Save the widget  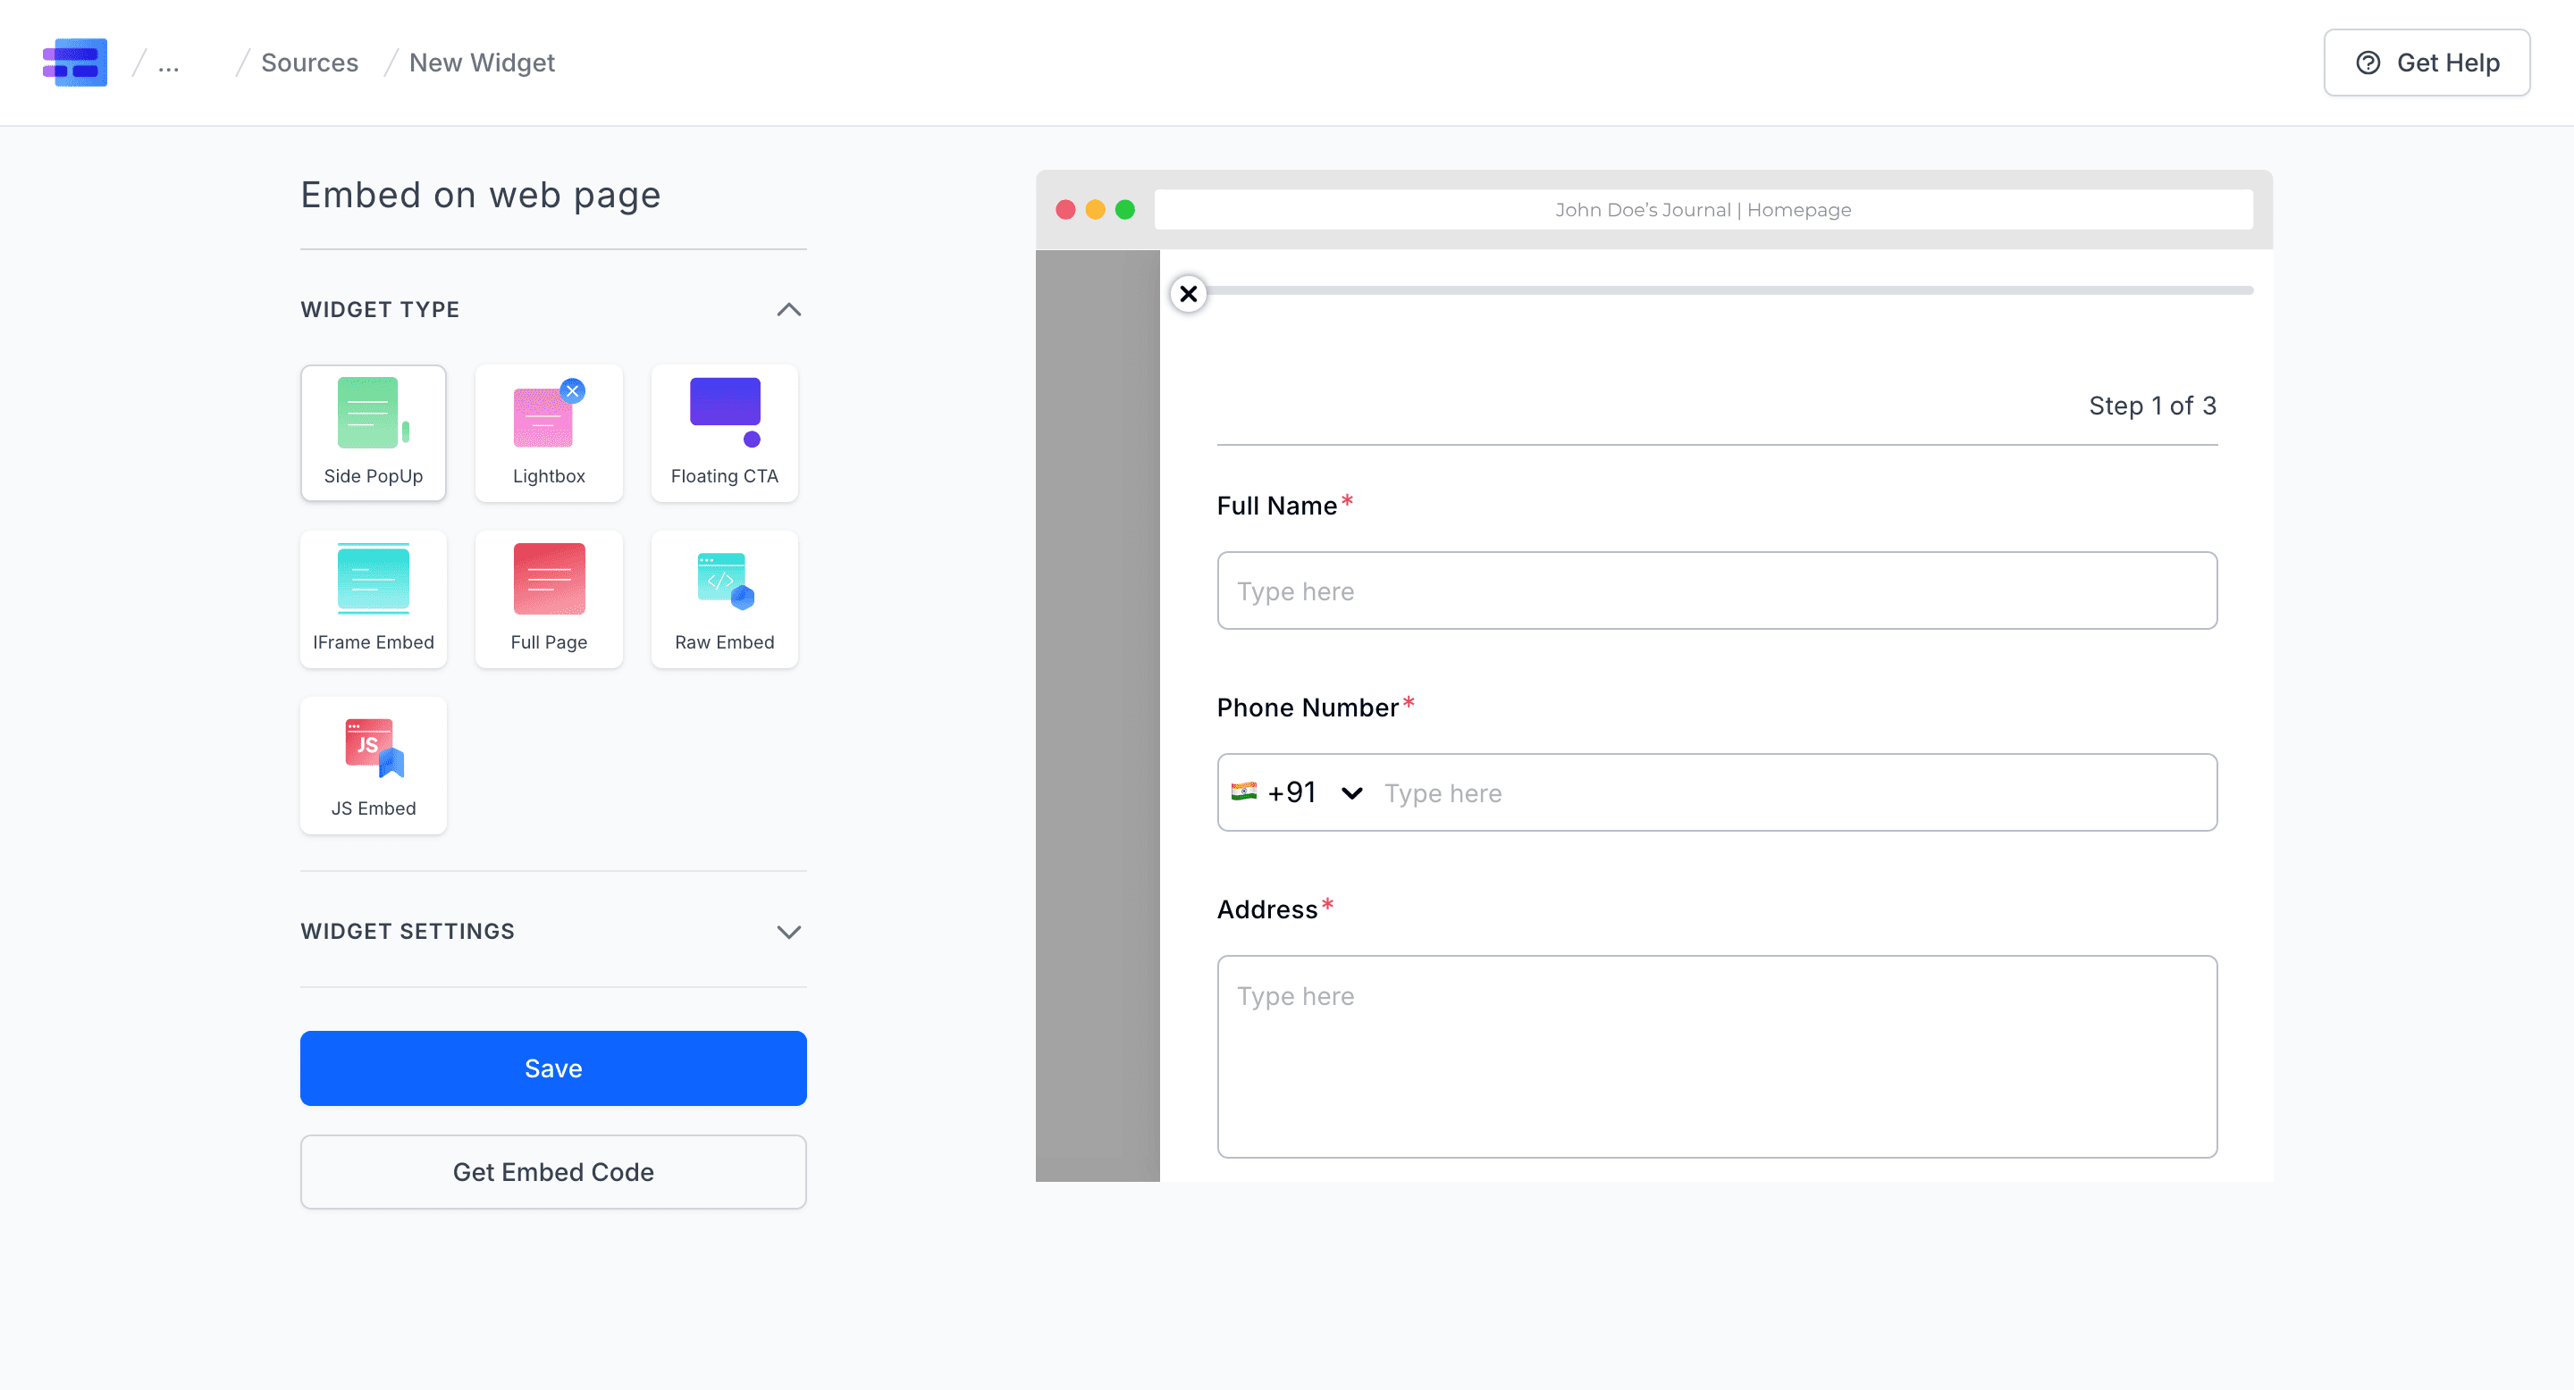[553, 1068]
